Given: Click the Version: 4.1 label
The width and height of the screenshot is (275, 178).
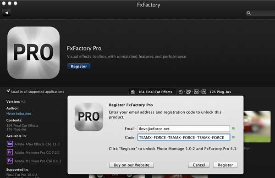Looking at the screenshot, I should [x=16, y=101].
